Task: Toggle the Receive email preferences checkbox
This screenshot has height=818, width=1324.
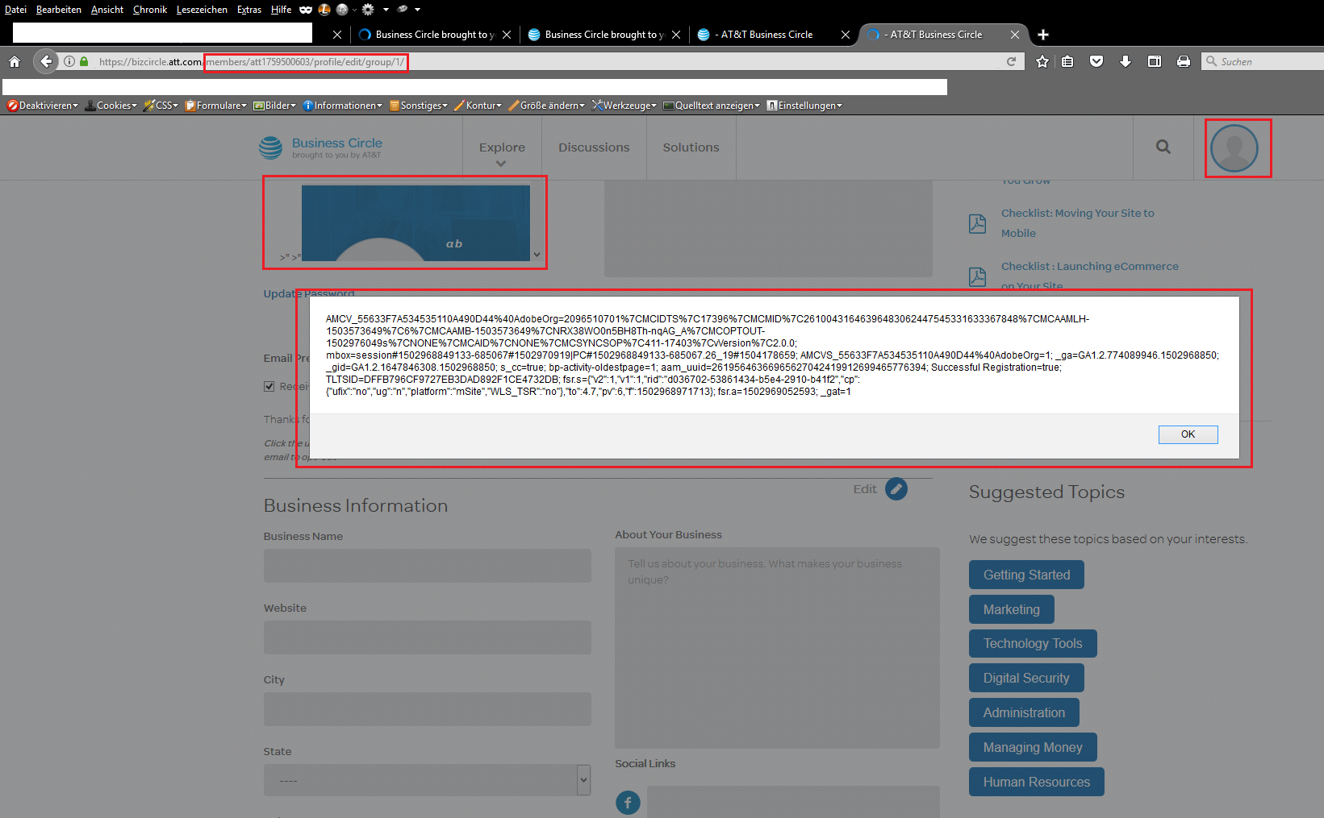Action: pos(269,386)
